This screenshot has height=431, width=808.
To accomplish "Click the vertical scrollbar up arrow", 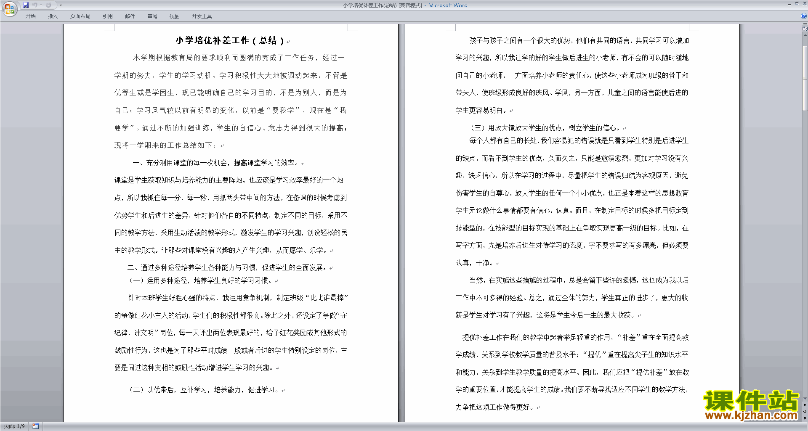I will coord(805,35).
